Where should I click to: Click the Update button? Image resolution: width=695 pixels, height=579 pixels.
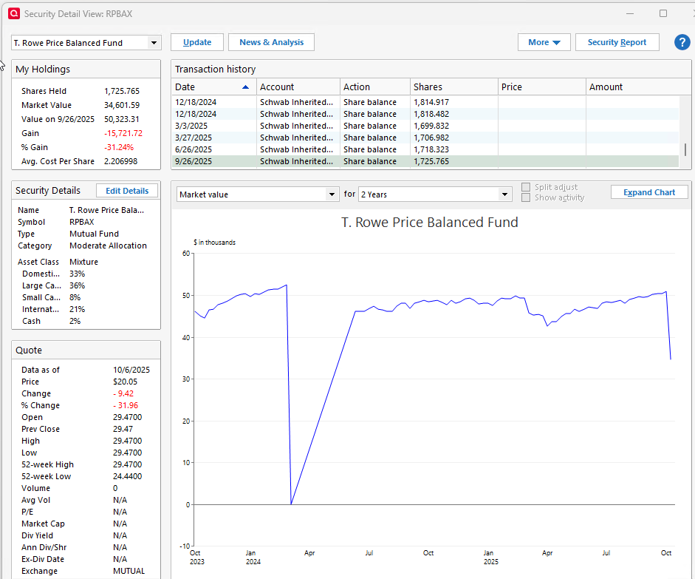(197, 42)
